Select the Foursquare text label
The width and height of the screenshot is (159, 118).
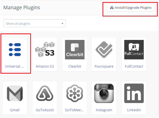click(104, 66)
